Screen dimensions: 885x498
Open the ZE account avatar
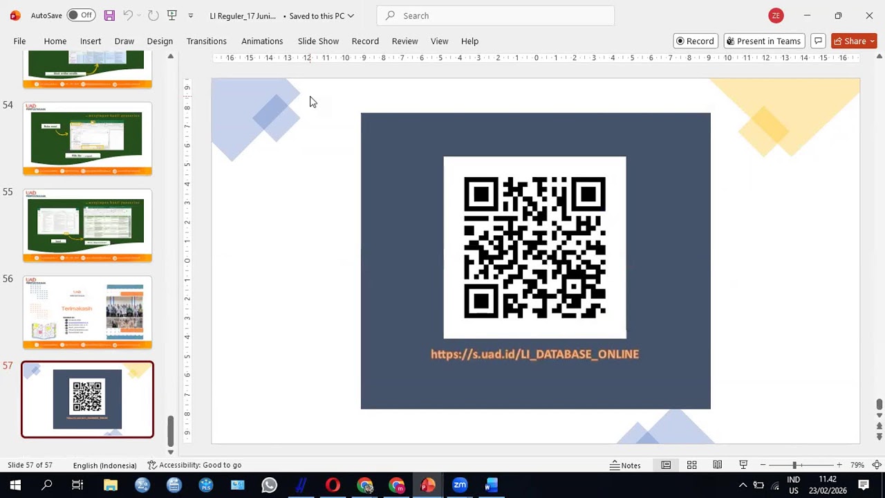(776, 15)
